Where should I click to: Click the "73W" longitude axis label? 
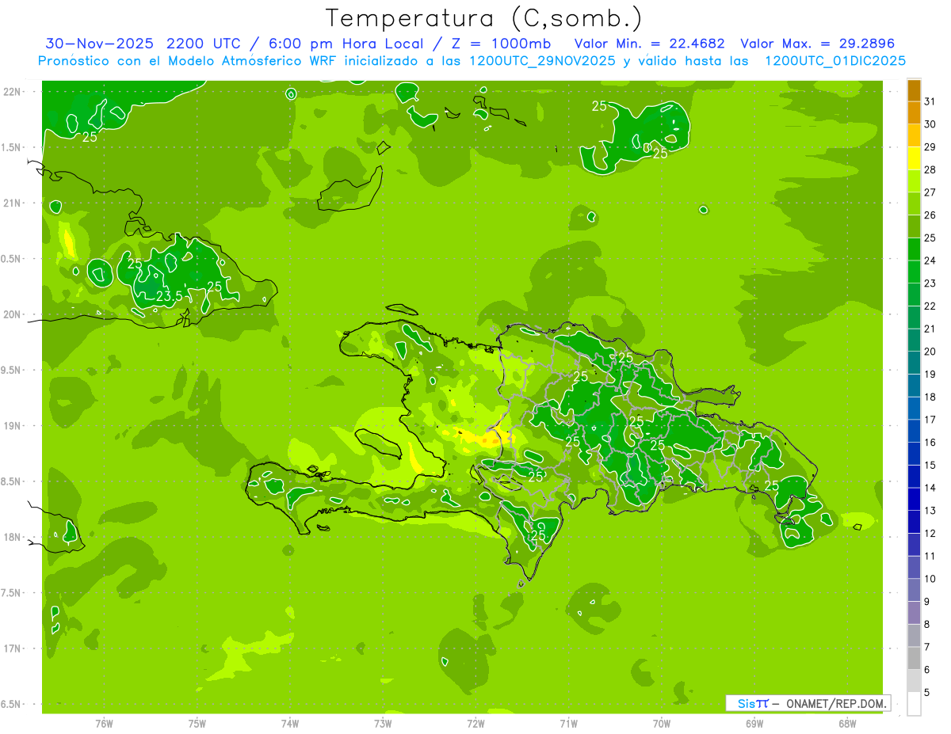coord(383,724)
